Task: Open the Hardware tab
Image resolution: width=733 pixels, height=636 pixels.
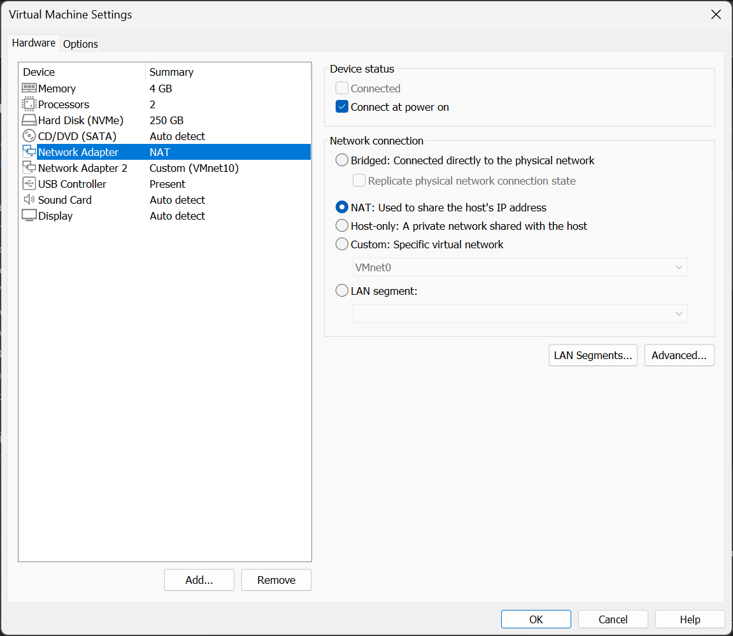Action: click(x=33, y=43)
